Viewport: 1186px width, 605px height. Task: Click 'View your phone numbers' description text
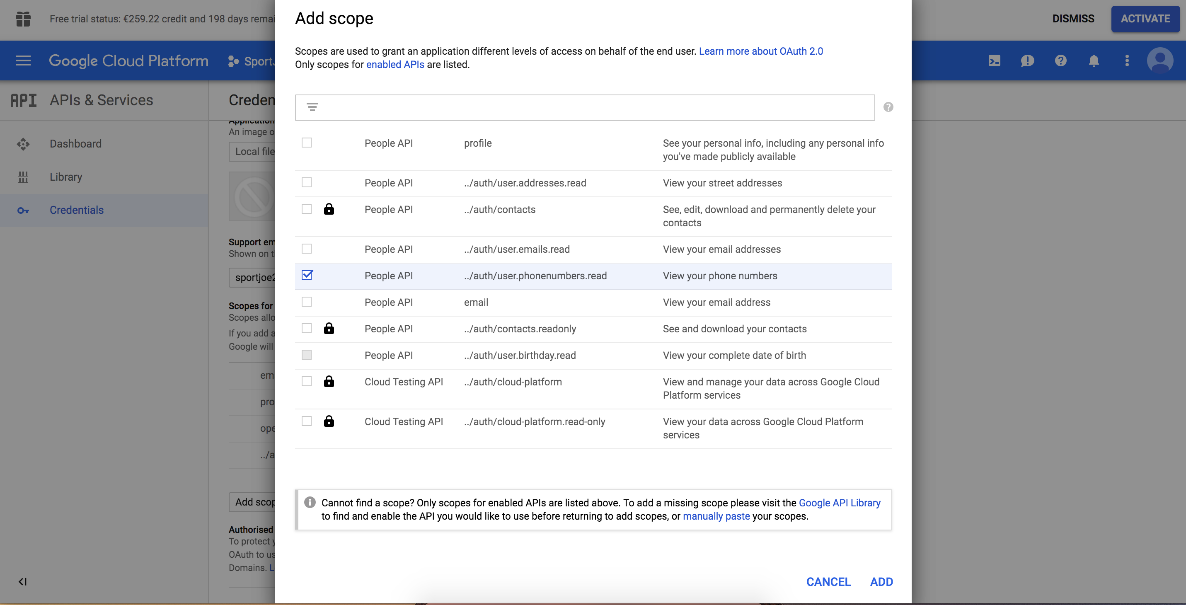(x=720, y=276)
